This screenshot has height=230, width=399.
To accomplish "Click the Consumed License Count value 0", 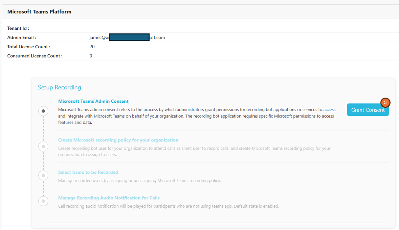I will click(x=91, y=56).
